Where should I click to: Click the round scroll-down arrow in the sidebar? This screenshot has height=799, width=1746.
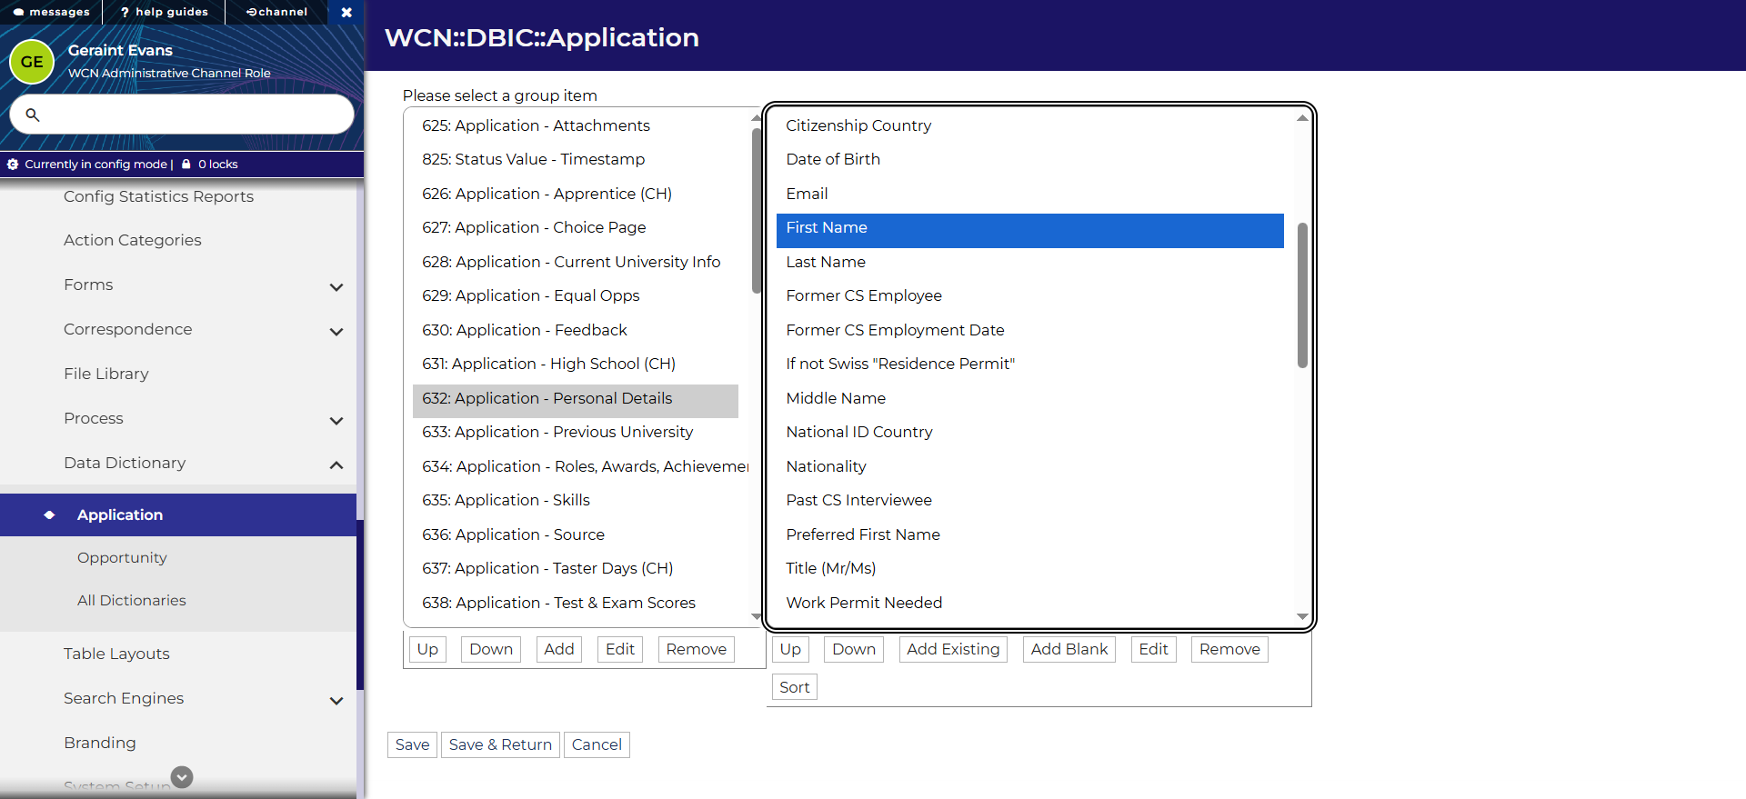(182, 777)
